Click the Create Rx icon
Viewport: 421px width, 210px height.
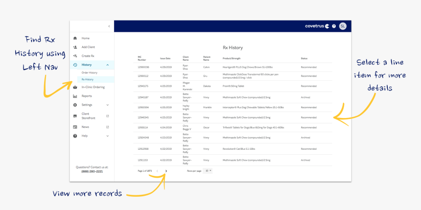(75, 56)
